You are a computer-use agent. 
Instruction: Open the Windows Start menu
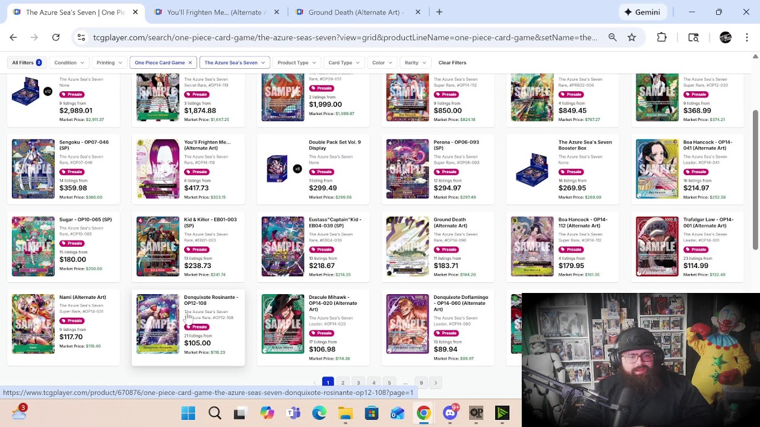coord(188,413)
